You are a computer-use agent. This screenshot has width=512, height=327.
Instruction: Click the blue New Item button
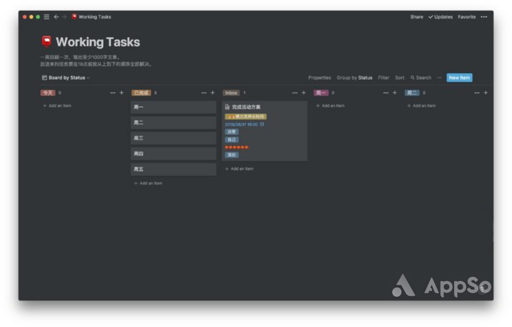click(x=459, y=78)
